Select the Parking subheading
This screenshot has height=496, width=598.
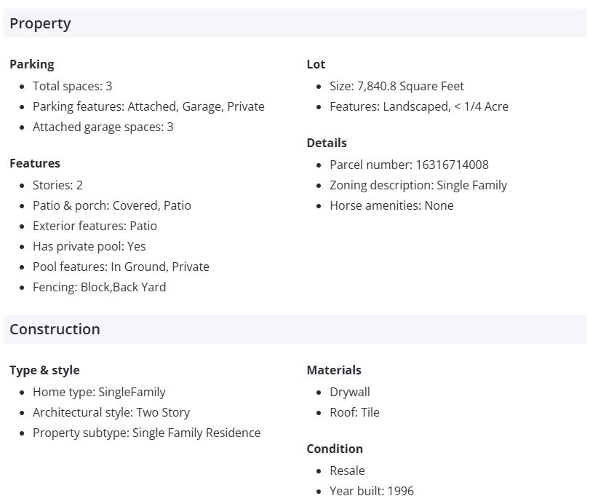tap(32, 64)
